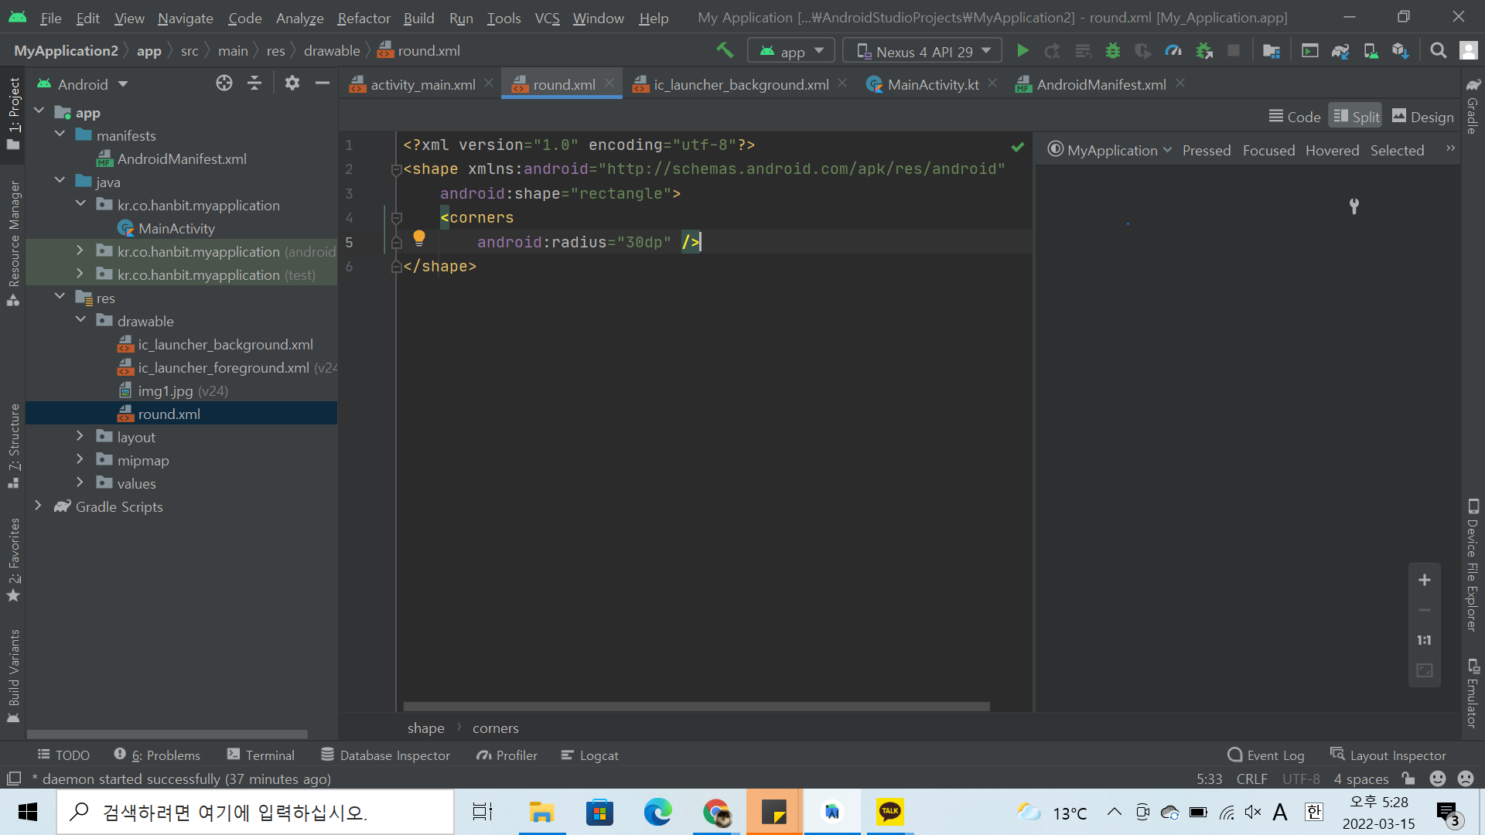1485x835 pixels.
Task: Click the Debug app bug icon
Action: coord(1112,51)
